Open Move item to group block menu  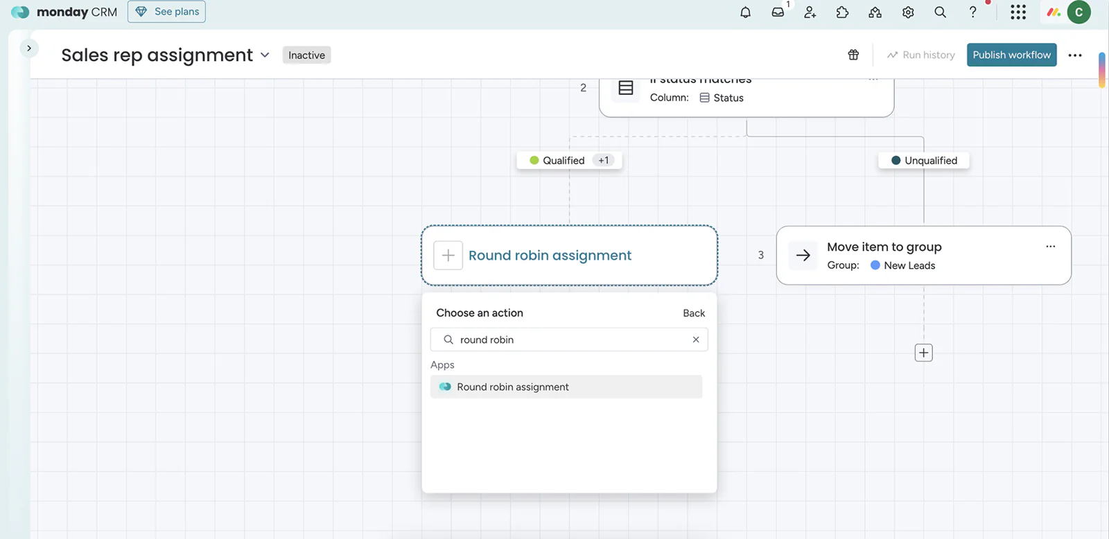point(1050,247)
